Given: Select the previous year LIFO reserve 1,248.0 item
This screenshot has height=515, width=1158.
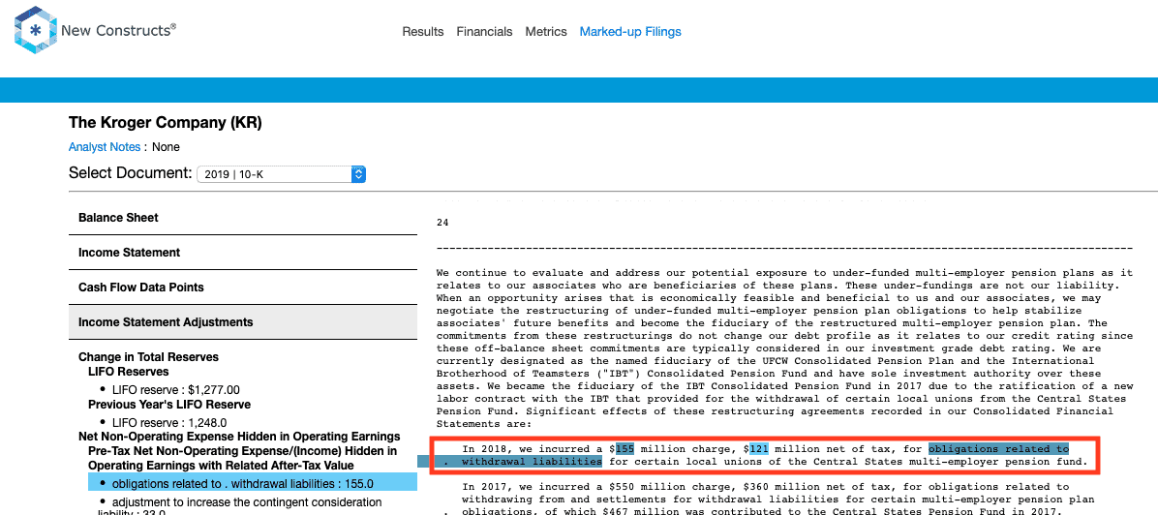Looking at the screenshot, I should tap(169, 423).
